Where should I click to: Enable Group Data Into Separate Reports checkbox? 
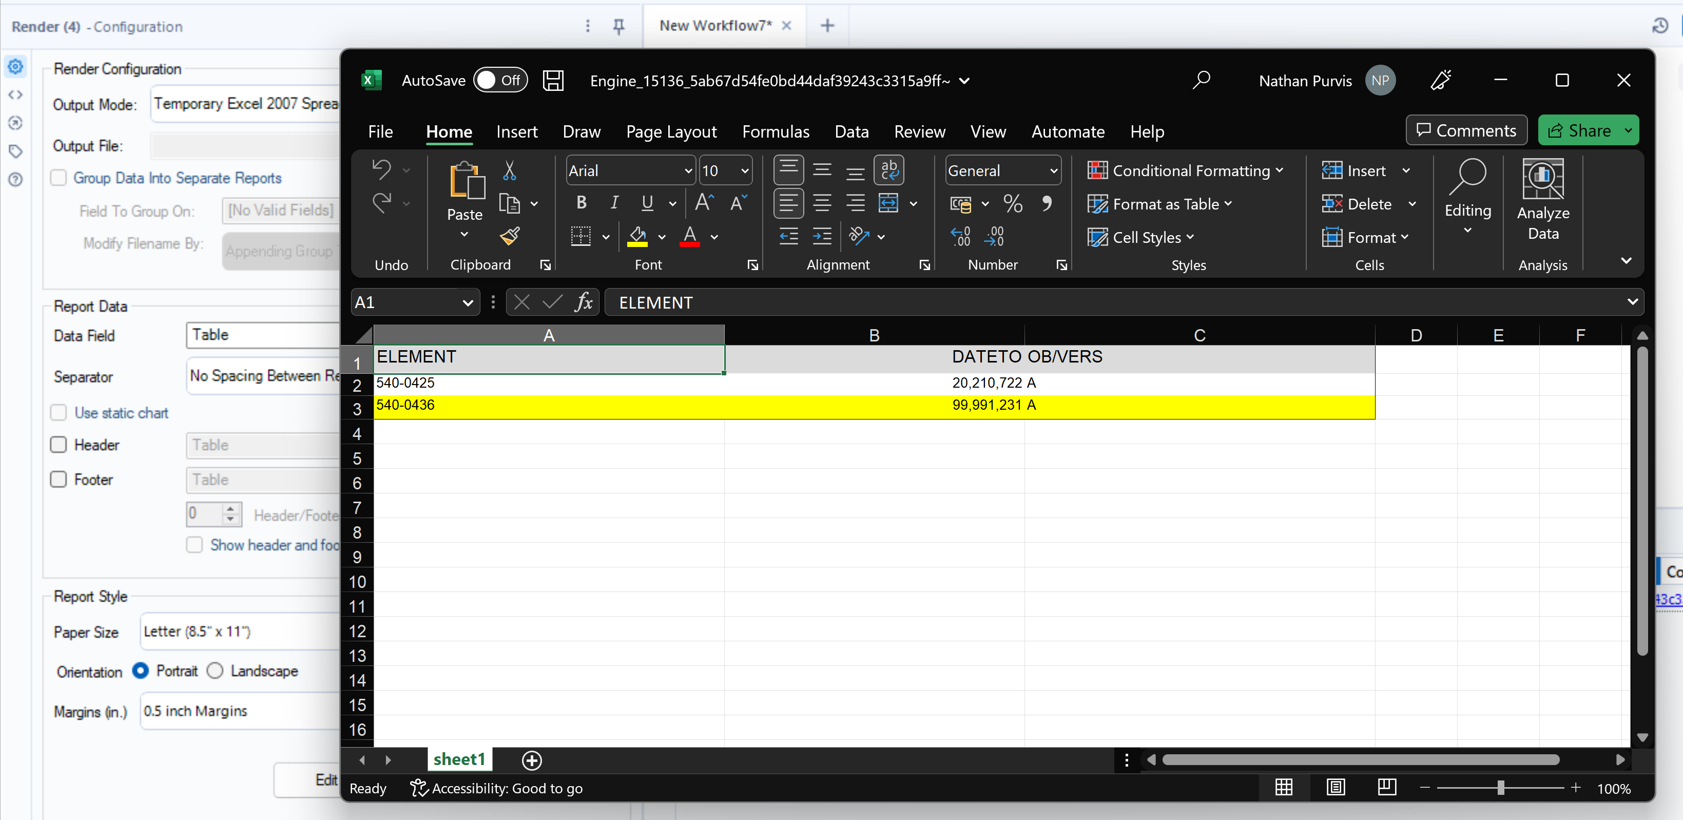click(59, 178)
